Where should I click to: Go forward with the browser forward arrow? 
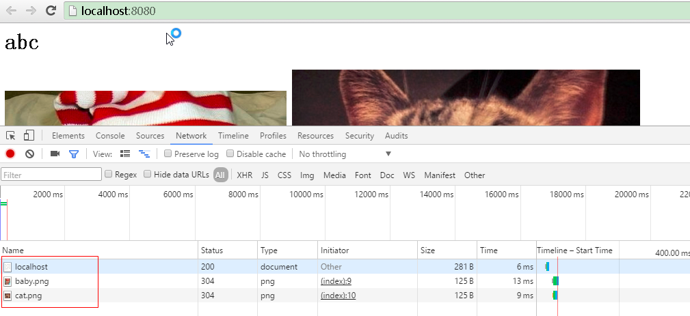pos(31,10)
